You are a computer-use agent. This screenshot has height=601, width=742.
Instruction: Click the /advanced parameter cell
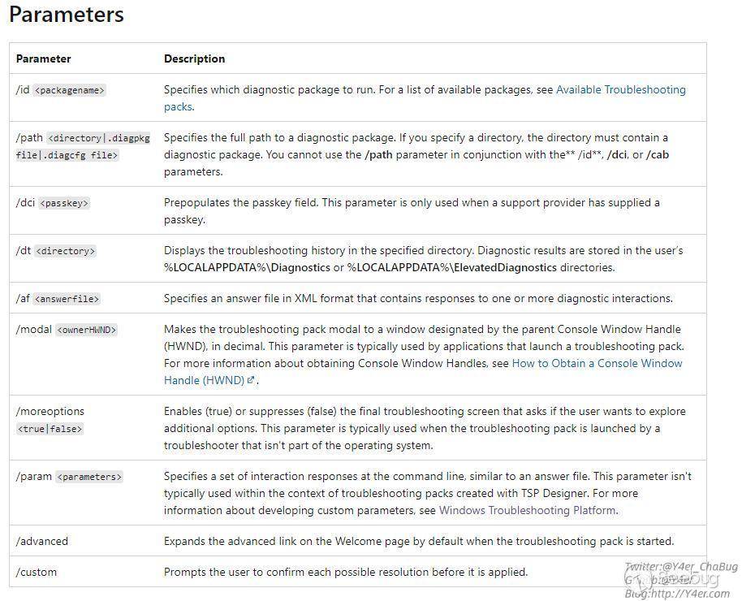42,541
